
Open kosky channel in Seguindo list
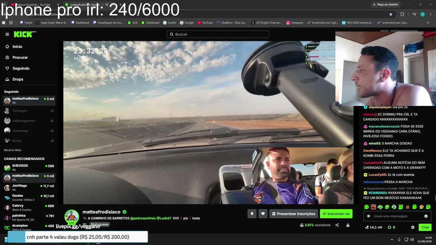[x=29, y=141]
